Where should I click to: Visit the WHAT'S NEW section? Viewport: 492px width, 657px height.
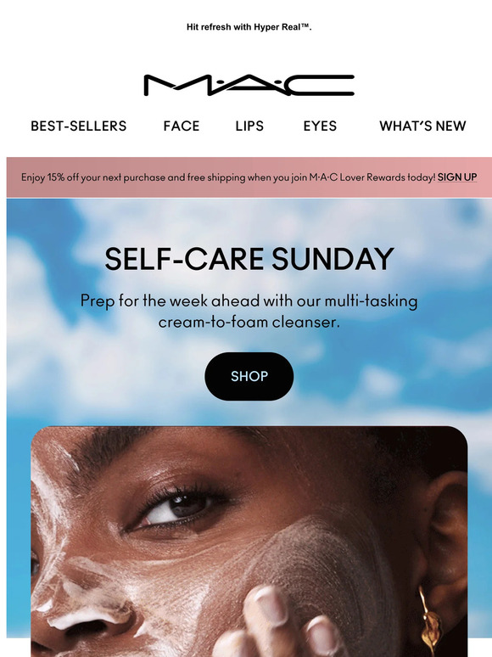(x=422, y=126)
